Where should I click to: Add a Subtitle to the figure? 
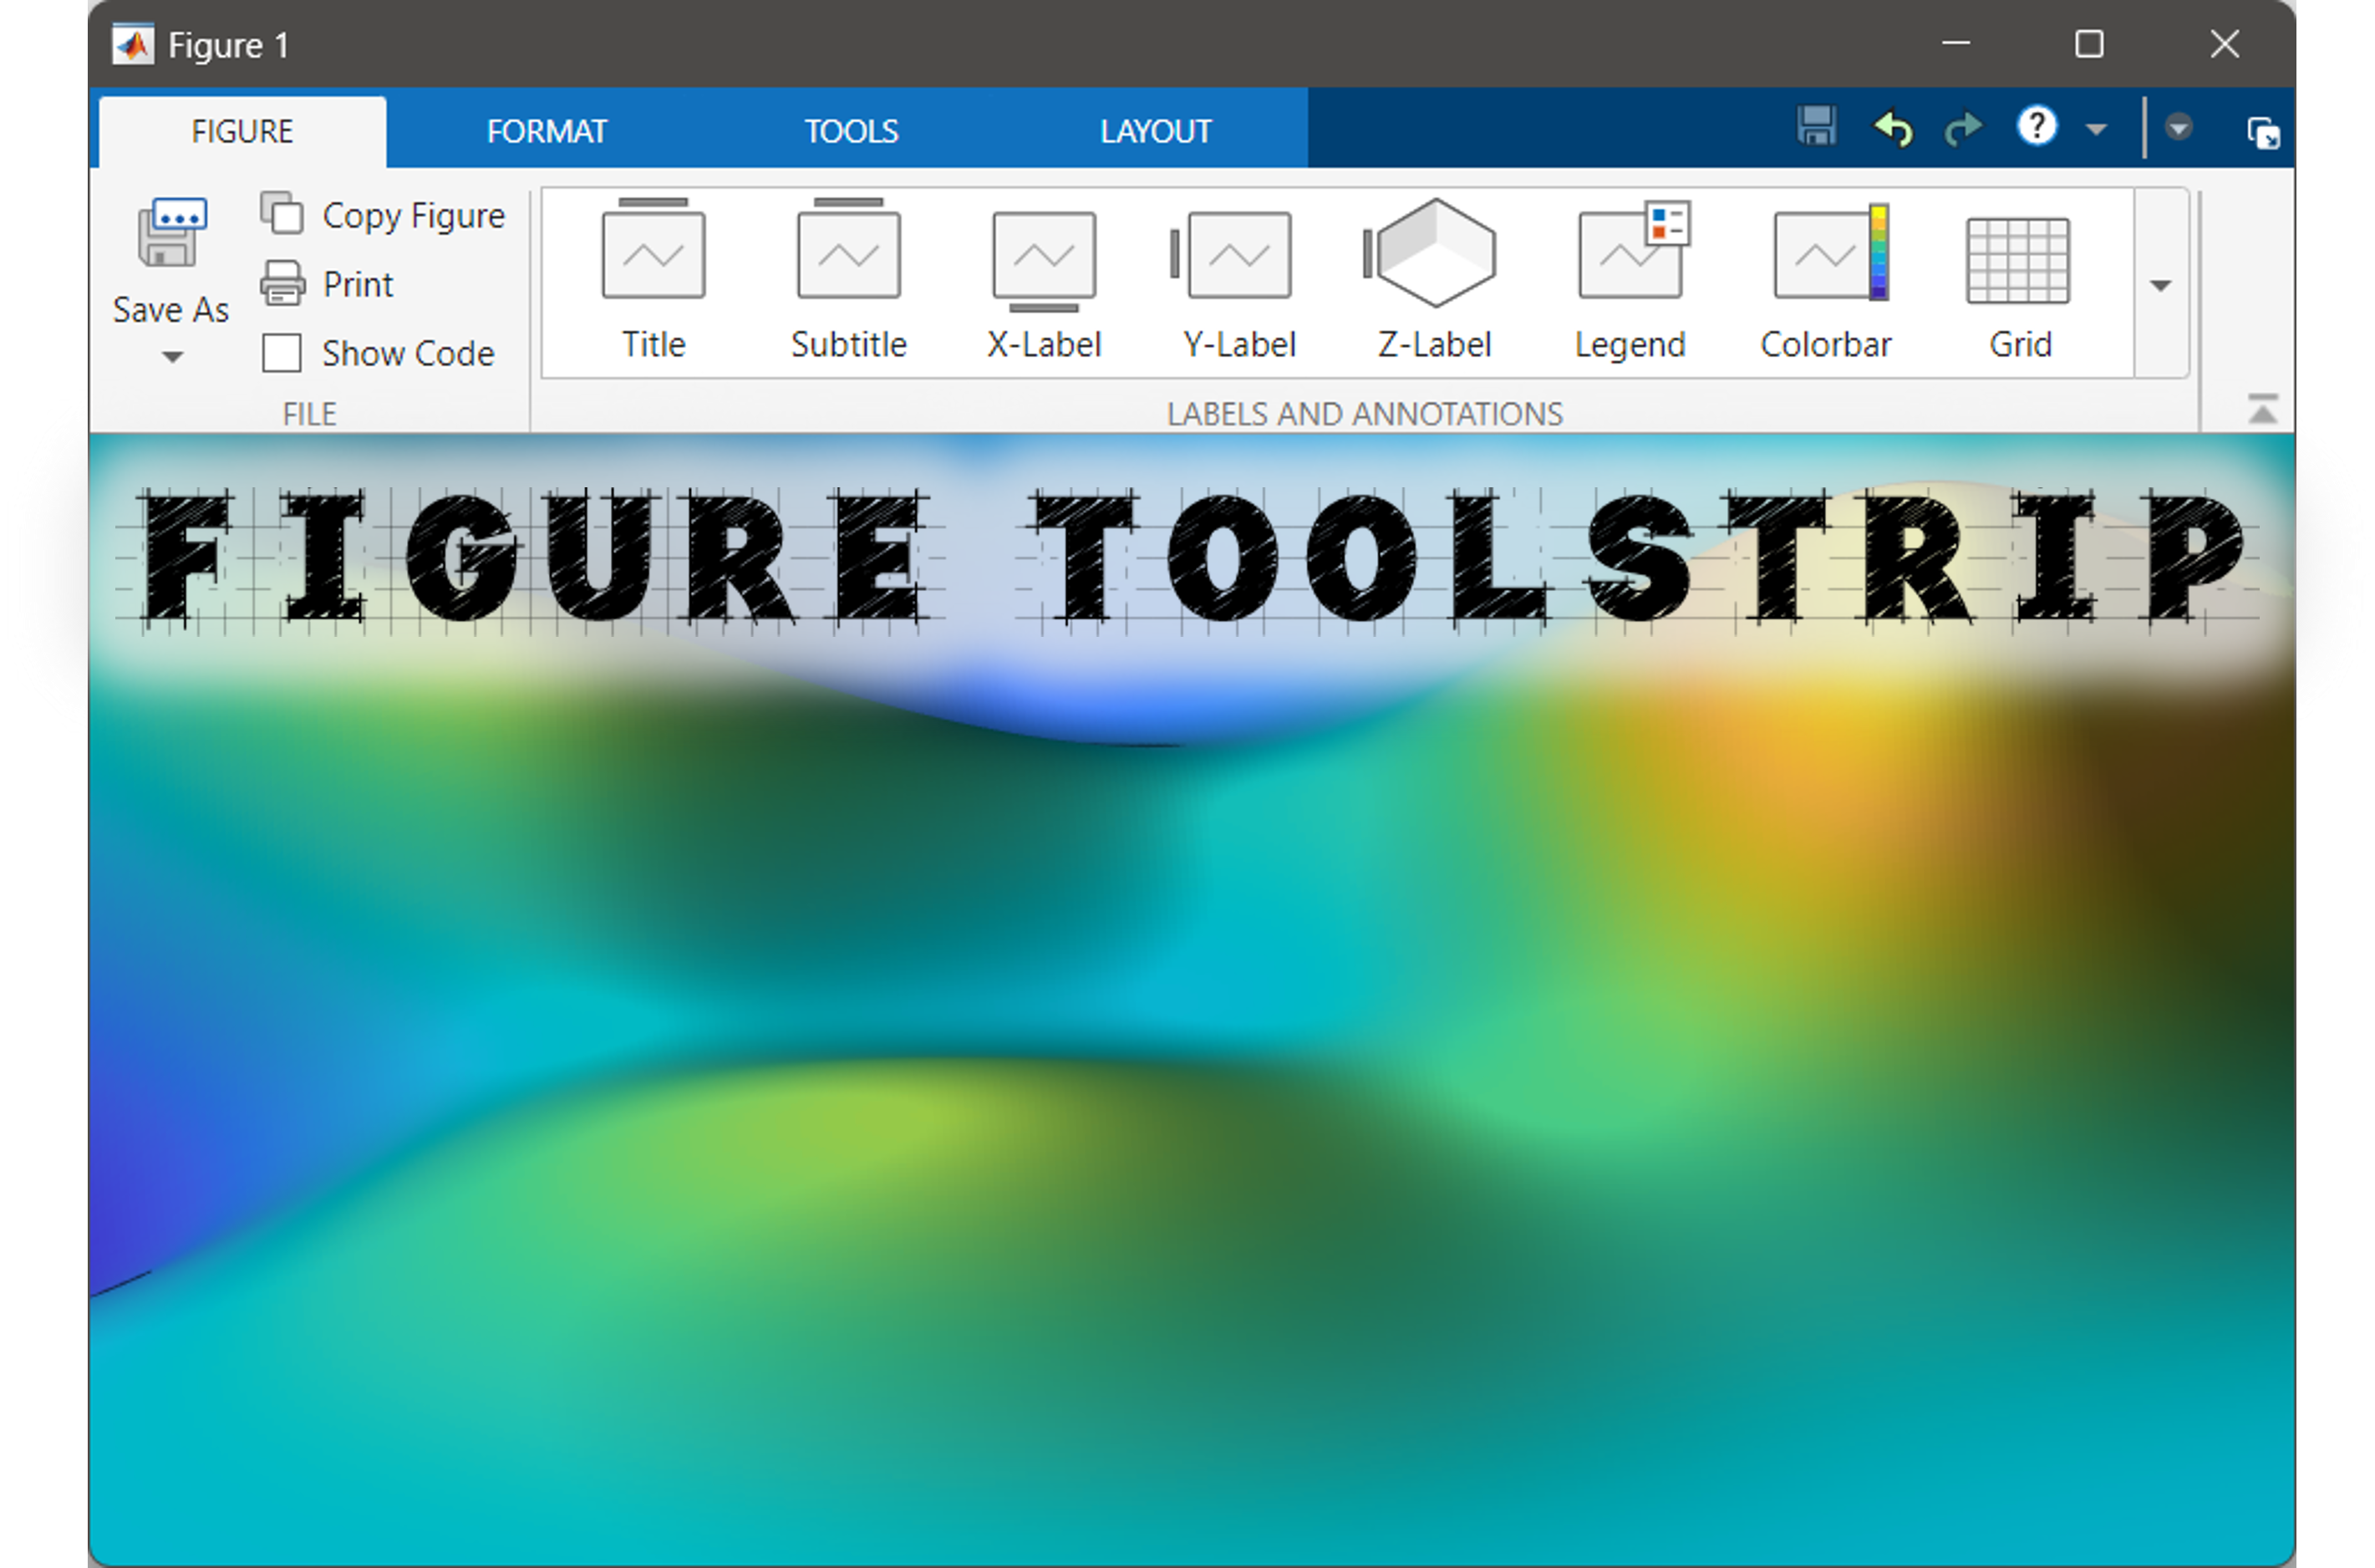coord(847,253)
